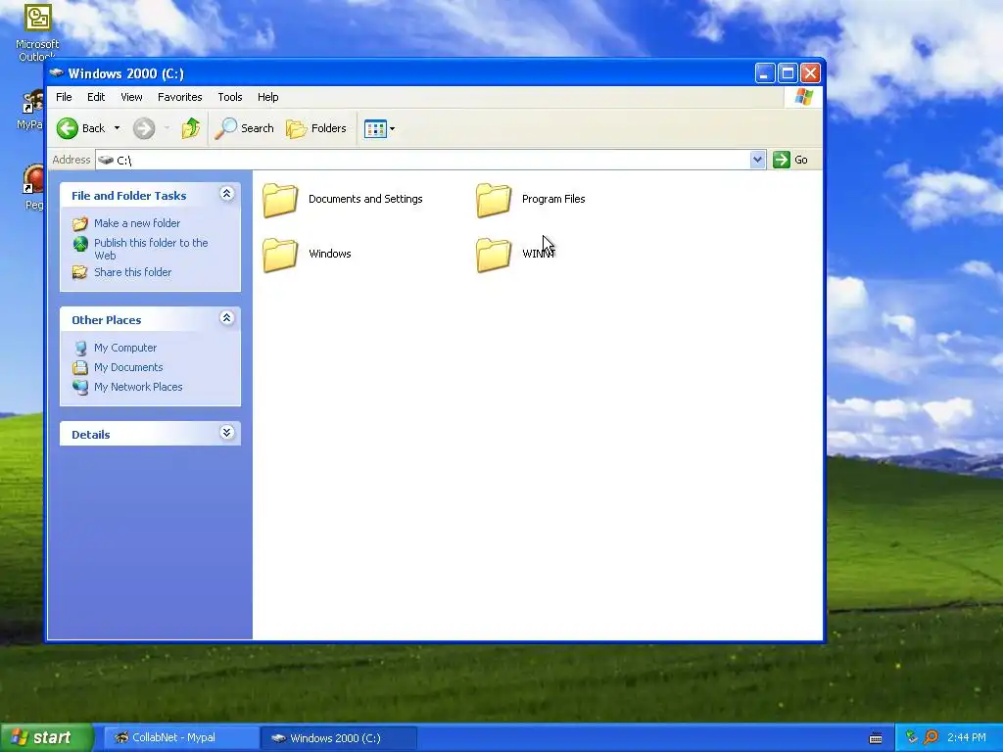The height and width of the screenshot is (752, 1003).
Task: Select the Program Files folder icon
Action: pos(494,200)
